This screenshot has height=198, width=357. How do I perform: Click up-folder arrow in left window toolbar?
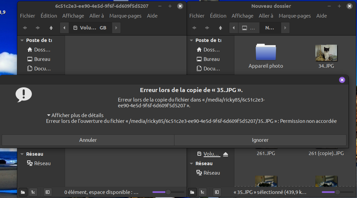51,28
